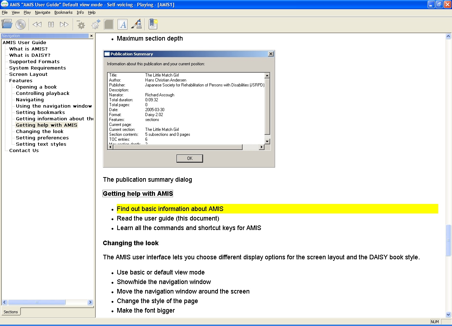The height and width of the screenshot is (326, 452).
Task: Select 'AMIS User Guide' root tree item
Action: 24,42
